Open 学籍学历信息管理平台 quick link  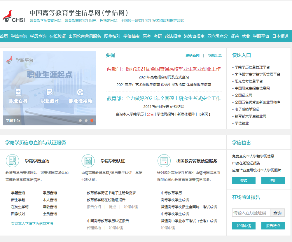(252, 67)
